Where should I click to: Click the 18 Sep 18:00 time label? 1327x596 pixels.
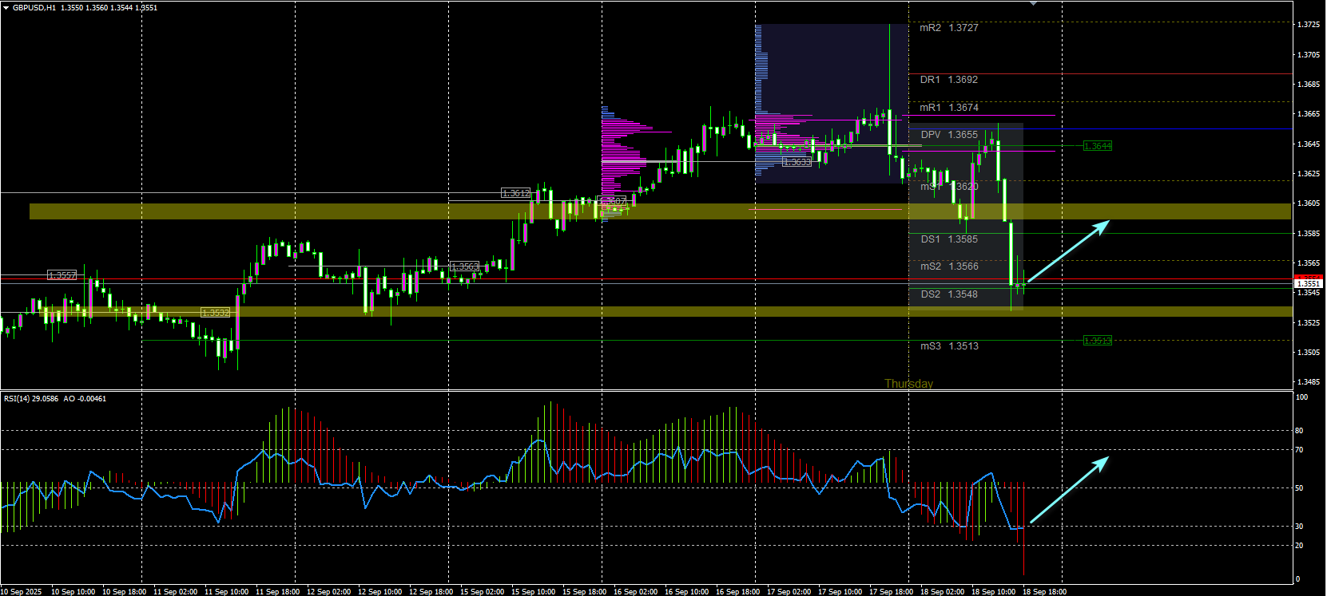1044,591
